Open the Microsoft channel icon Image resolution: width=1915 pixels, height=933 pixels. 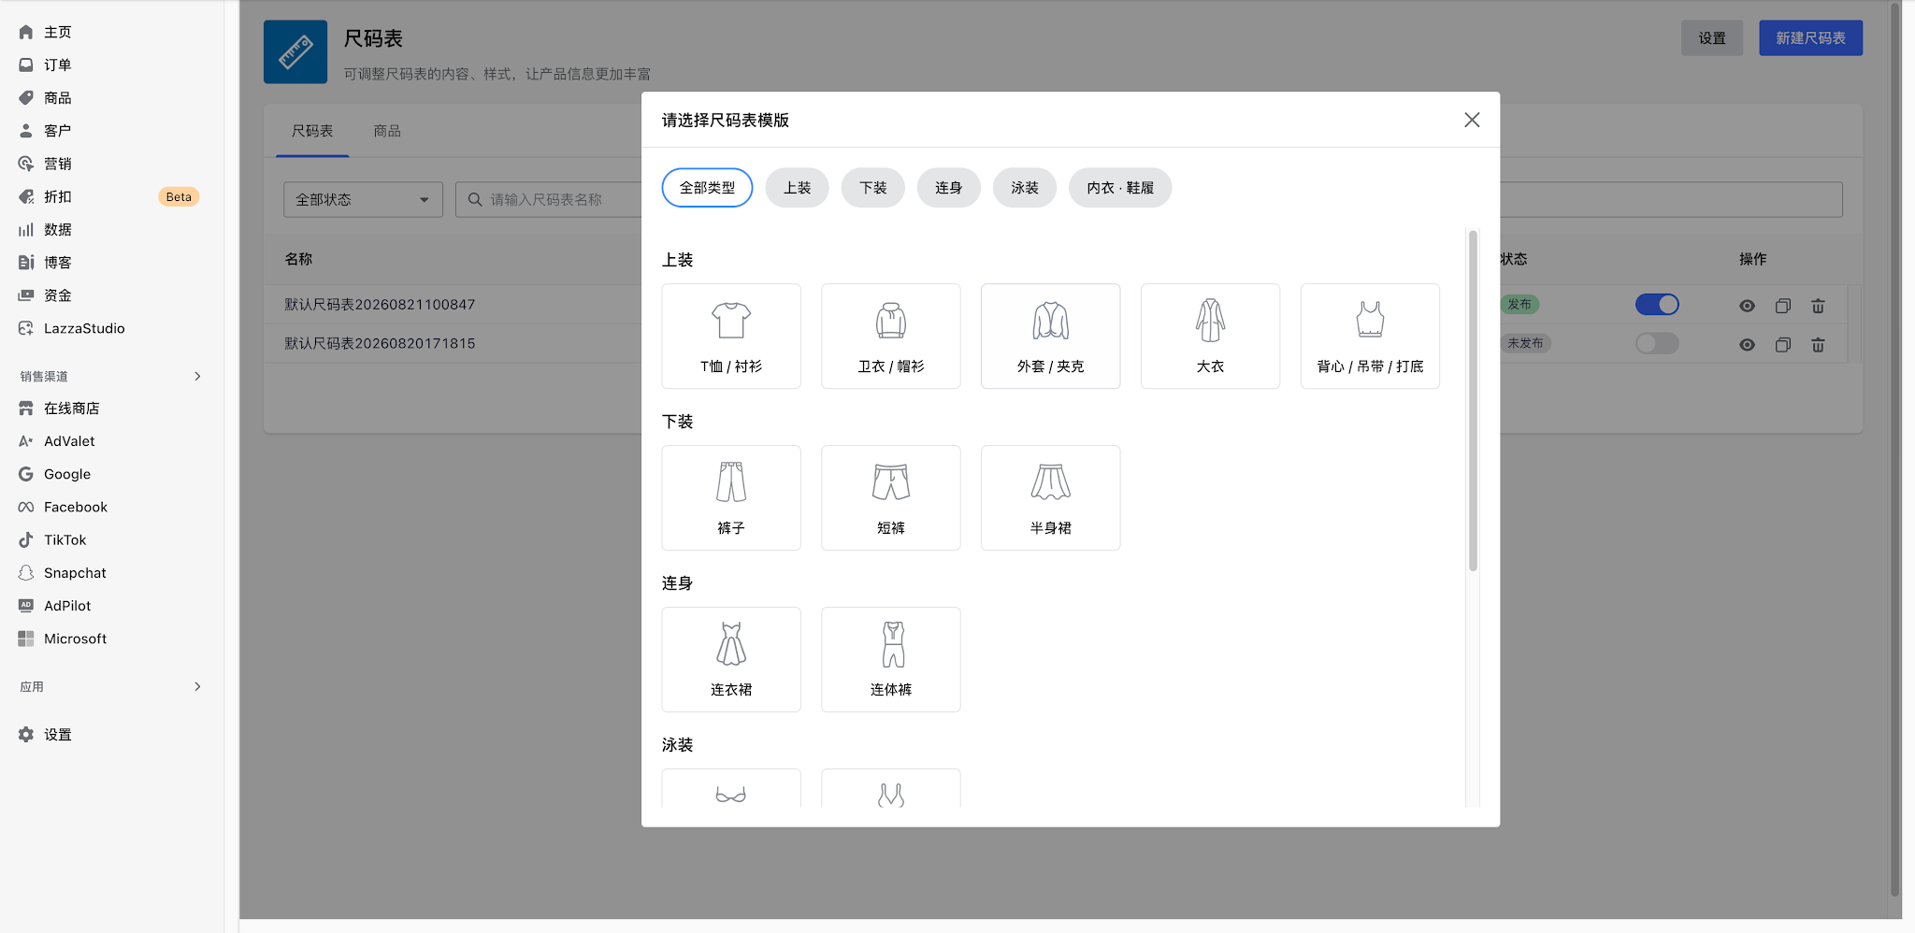tap(26, 639)
